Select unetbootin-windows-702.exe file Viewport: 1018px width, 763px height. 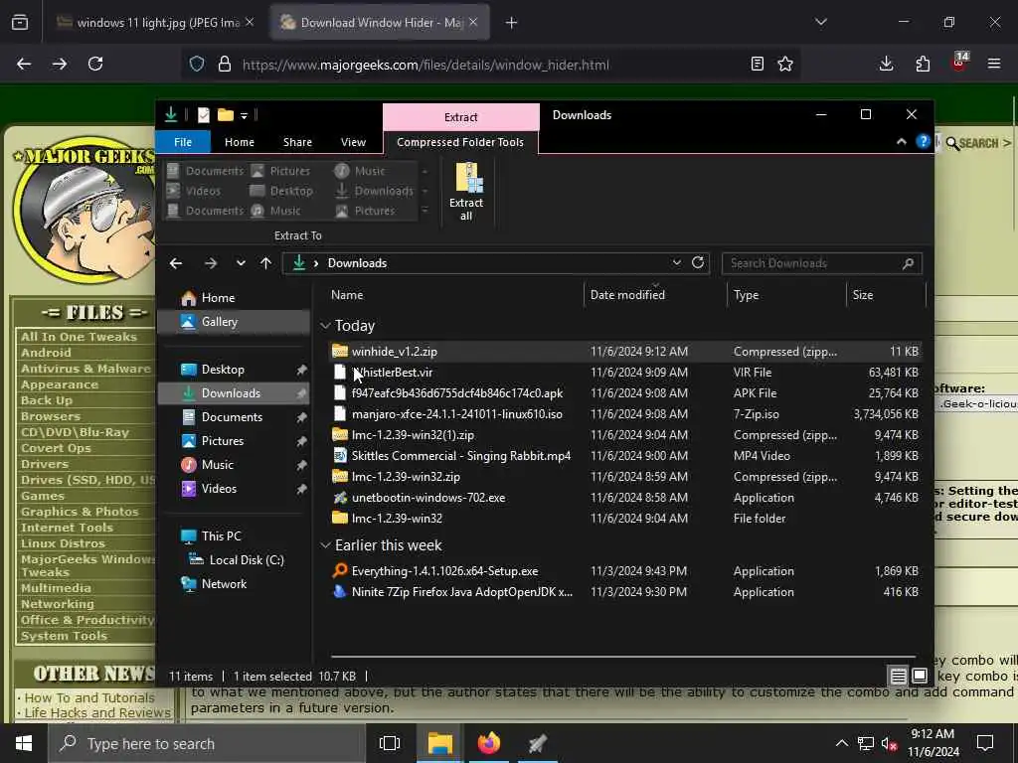[x=428, y=498]
